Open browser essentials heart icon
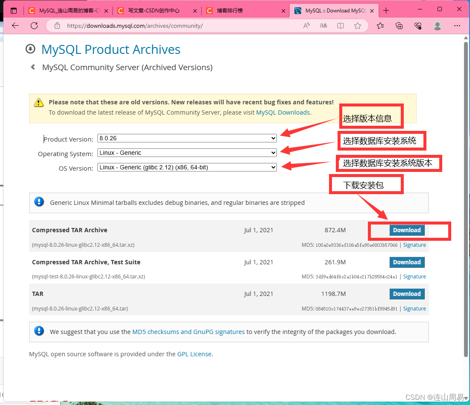Image resolution: width=470 pixels, height=405 pixels. point(418,26)
